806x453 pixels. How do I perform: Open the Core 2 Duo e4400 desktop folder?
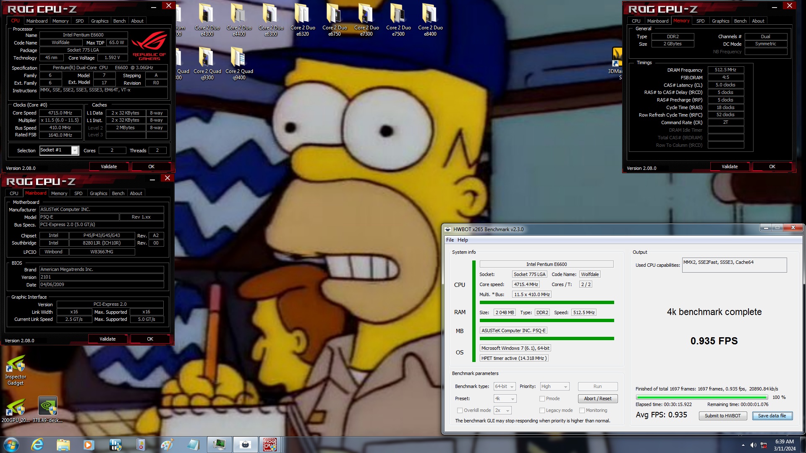239,19
